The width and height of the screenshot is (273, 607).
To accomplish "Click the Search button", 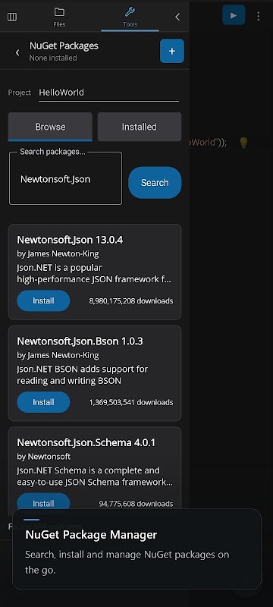I will [x=155, y=183].
